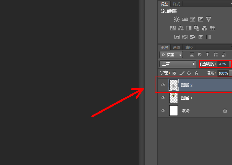Add a Brightness/Contrast adjustment
Image resolution: width=232 pixels, height=165 pixels.
pos(177,19)
